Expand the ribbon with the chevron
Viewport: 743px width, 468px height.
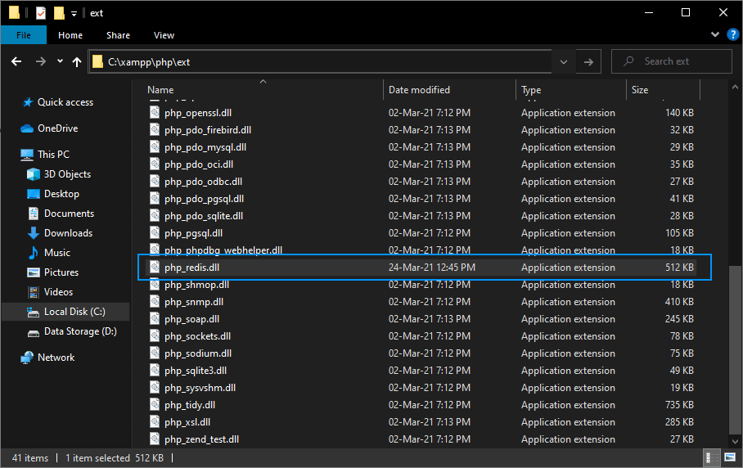715,34
